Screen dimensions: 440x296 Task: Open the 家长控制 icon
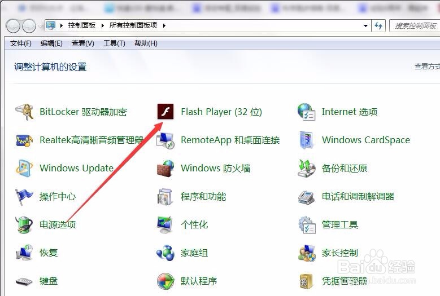pyautogui.click(x=307, y=253)
